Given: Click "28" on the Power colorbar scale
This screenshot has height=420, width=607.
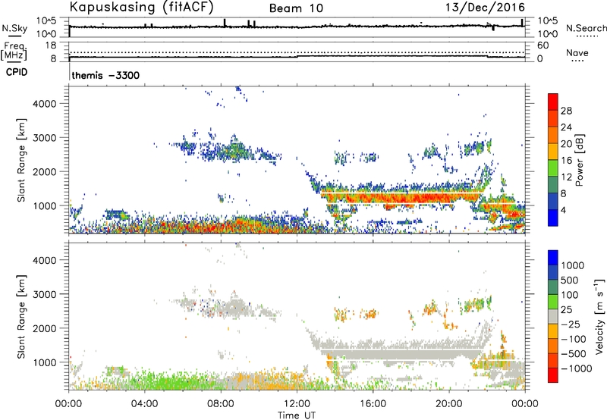Looking at the screenshot, I should 566,111.
